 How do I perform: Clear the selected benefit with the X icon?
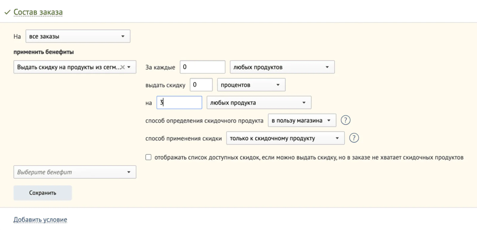122,67
